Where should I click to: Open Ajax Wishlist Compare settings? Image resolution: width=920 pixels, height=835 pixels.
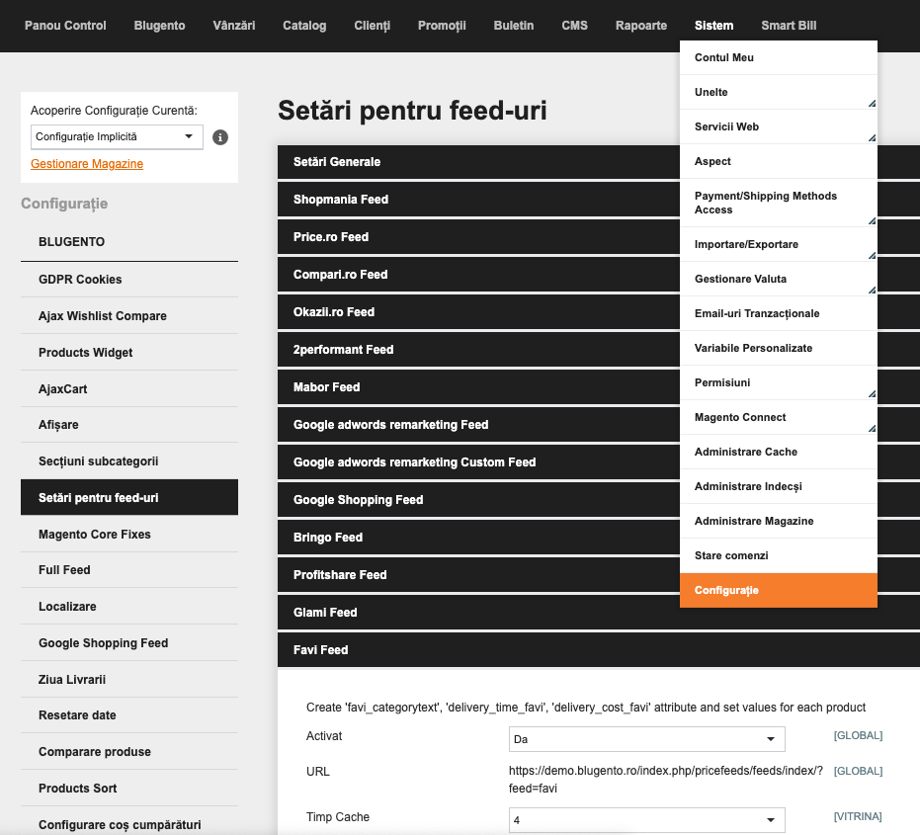point(129,315)
